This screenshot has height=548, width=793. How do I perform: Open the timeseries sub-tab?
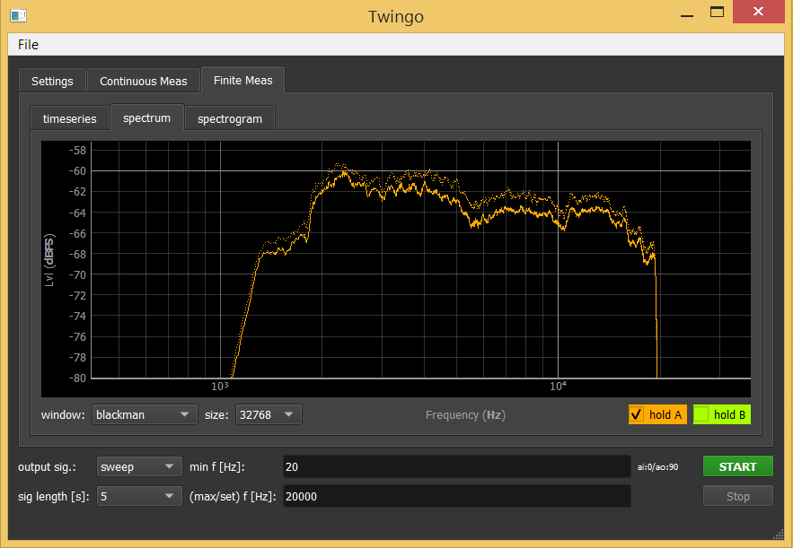click(70, 118)
